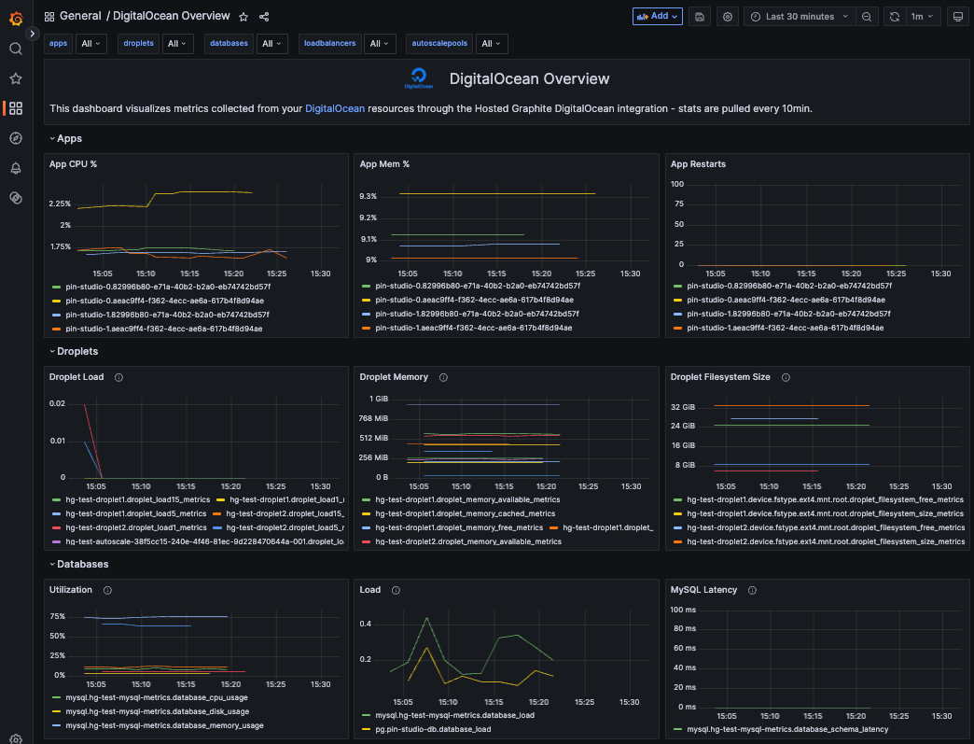
Task: Toggle mysql.hg-test-mysql-metrics.database_load legend series
Action: [454, 715]
